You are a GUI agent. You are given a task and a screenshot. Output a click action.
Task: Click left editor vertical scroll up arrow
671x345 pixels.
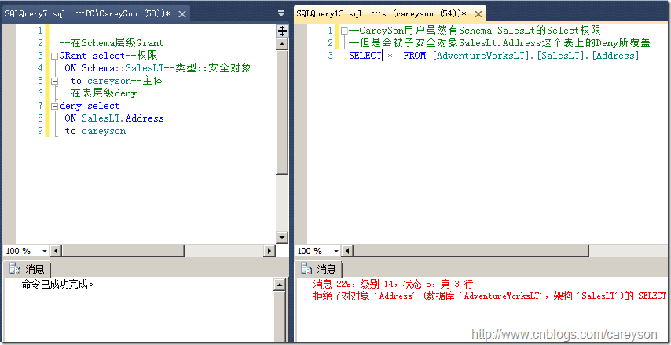point(282,44)
